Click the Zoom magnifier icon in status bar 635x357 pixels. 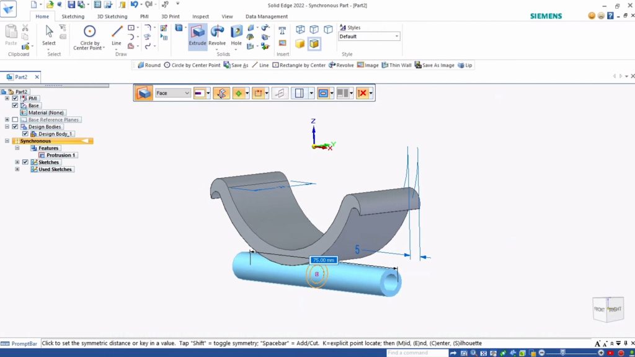click(x=473, y=353)
